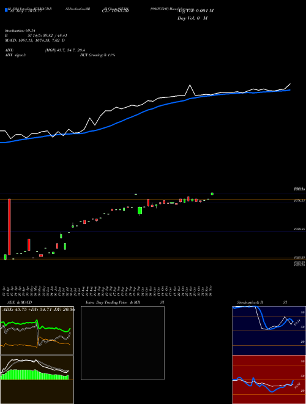Click the 1076.37 price level label
Screen dimensions: 306x404
point(299,201)
